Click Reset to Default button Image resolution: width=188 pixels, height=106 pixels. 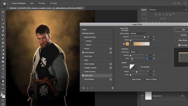(x=151, y=79)
